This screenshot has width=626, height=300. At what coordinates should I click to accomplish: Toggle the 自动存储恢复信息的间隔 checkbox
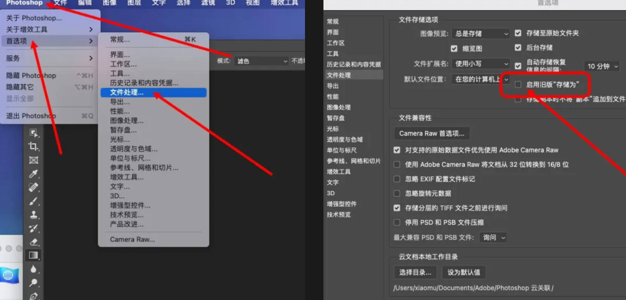click(x=518, y=65)
